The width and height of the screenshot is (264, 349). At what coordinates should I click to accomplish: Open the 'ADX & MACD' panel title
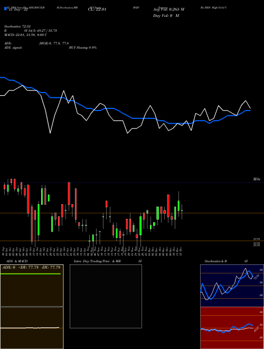pyautogui.click(x=17, y=261)
